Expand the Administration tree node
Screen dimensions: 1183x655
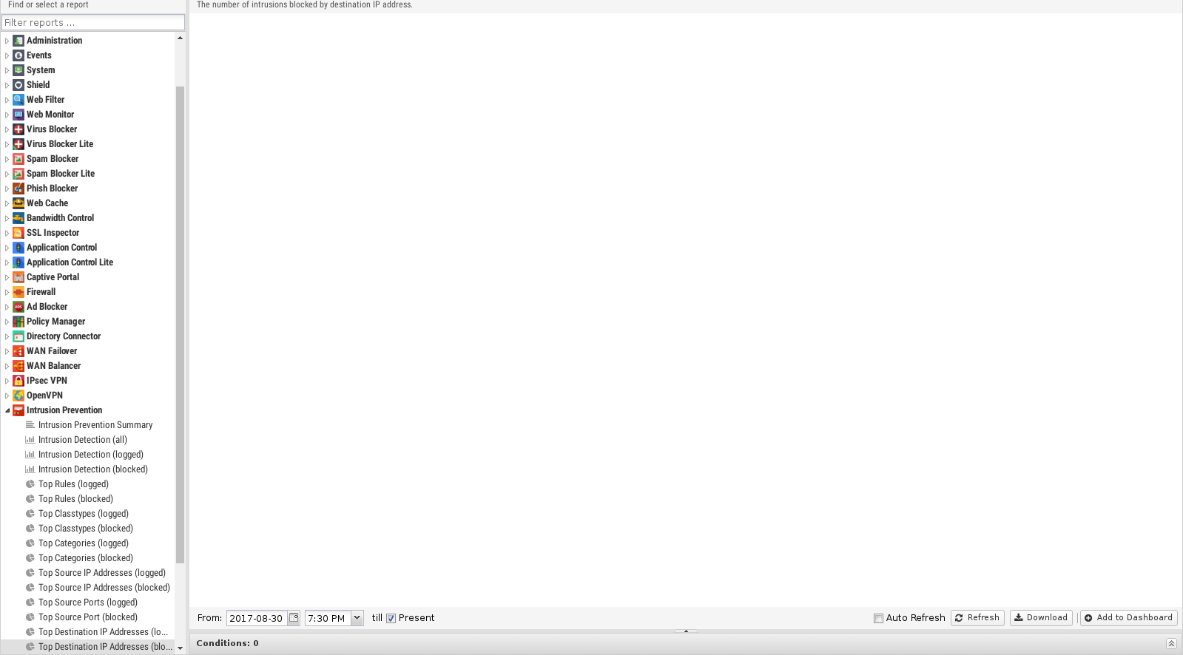click(x=7, y=41)
